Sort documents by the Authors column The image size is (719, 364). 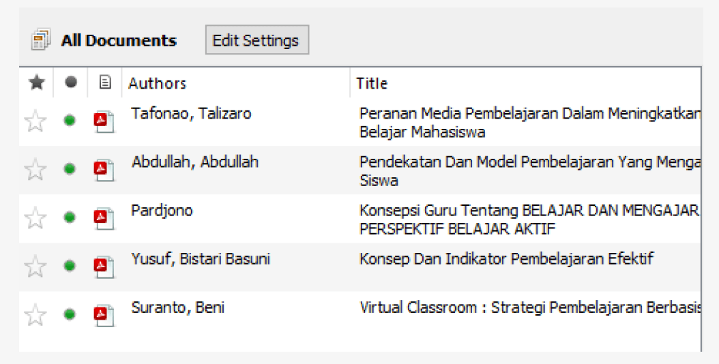tap(158, 84)
